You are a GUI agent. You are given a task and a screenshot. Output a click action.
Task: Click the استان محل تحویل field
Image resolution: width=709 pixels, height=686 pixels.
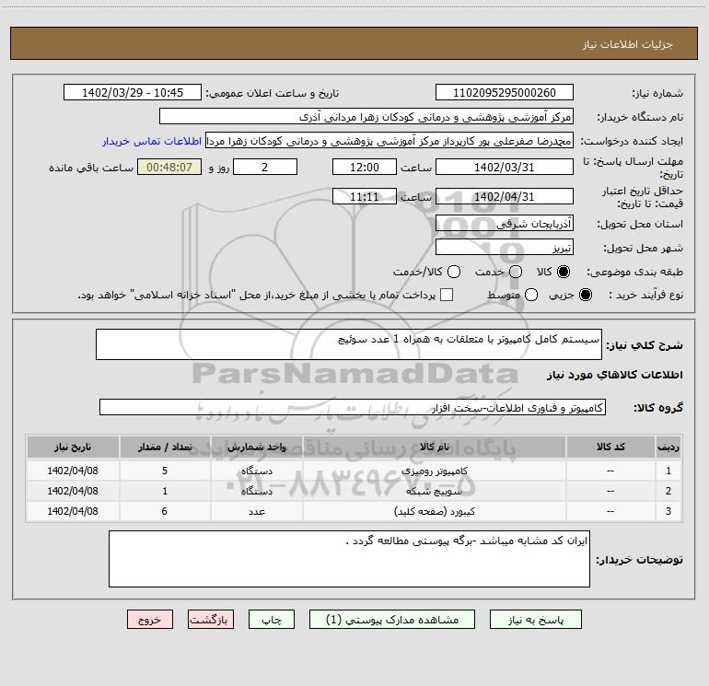tap(504, 224)
